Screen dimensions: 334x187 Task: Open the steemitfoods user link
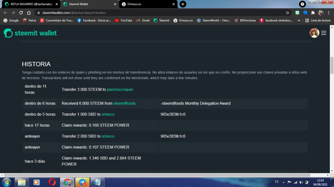(124, 104)
